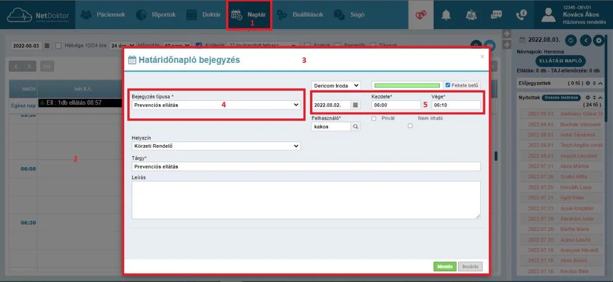Screen dimensions: 613x282
Task: Click the red heart icon in header
Action: (421, 15)
